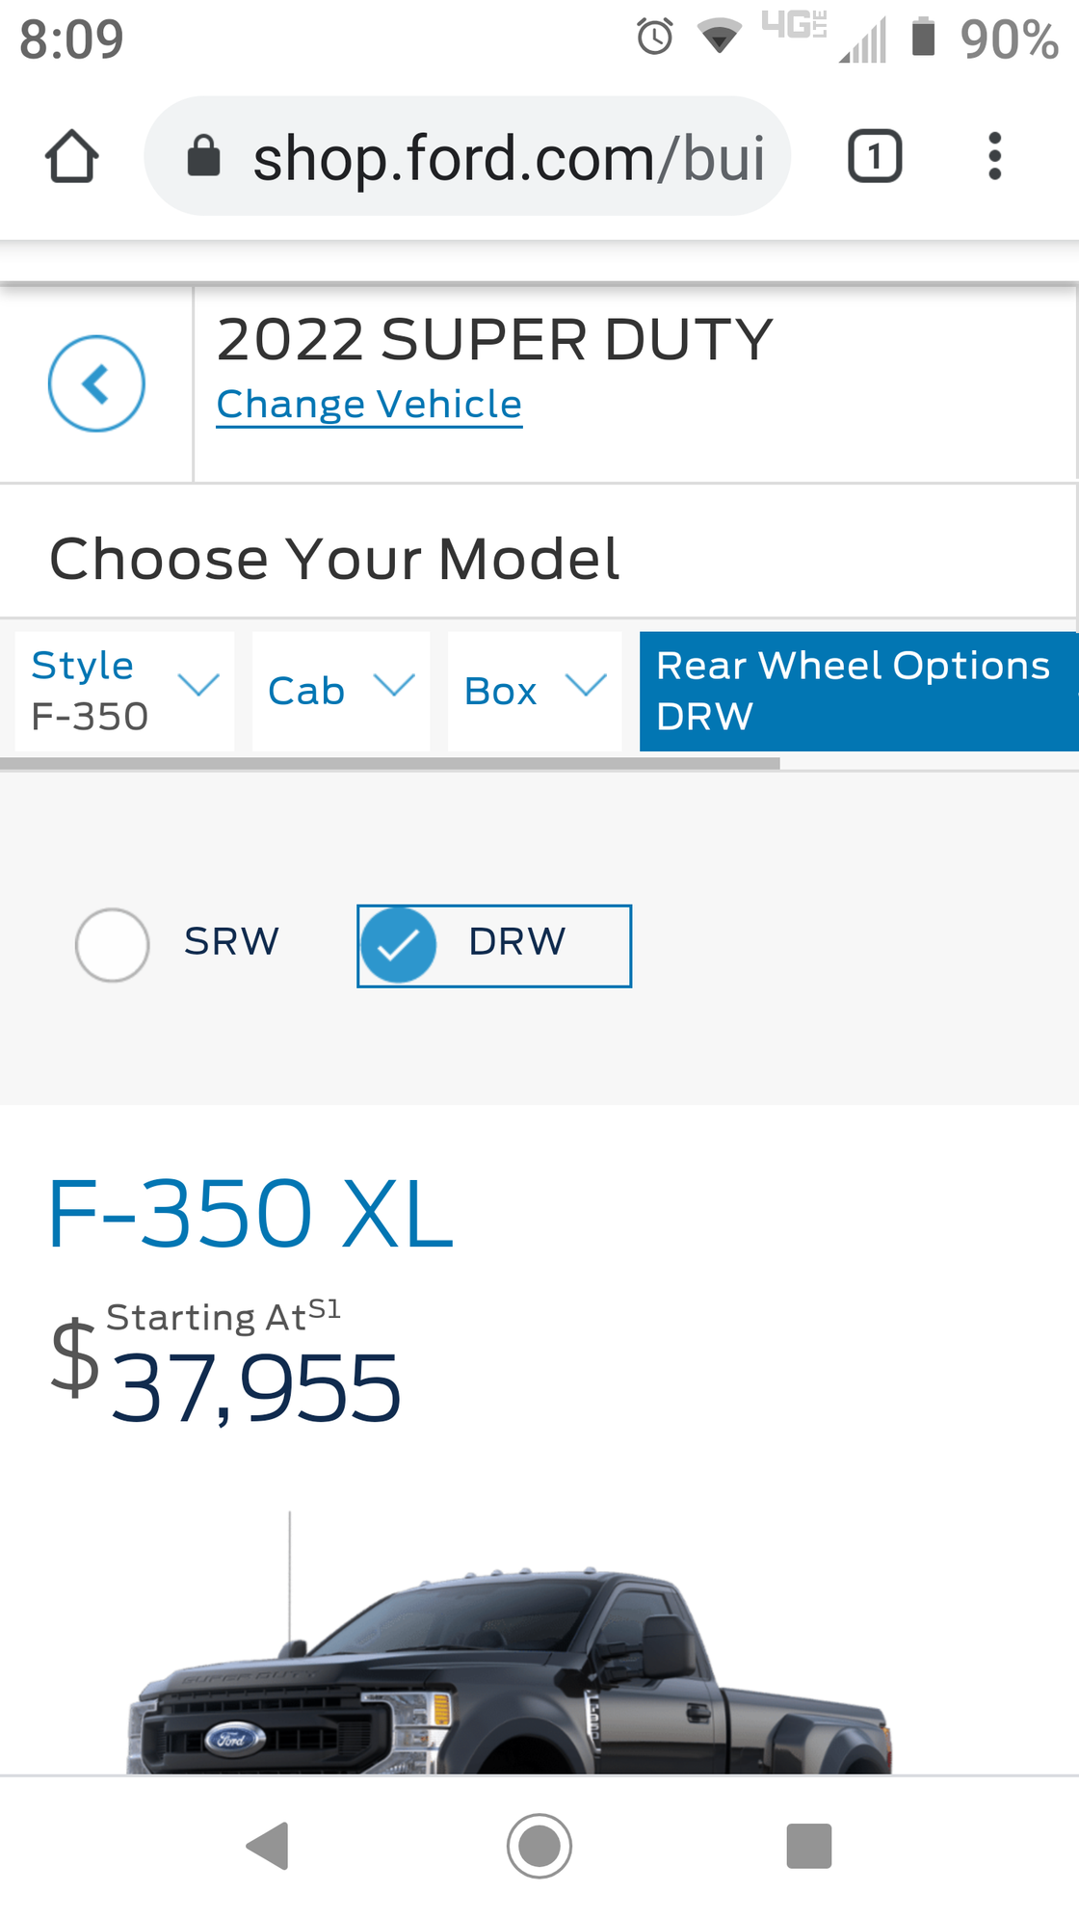Open the browser tab switcher icon
Image resolution: width=1079 pixels, height=1918 pixels.
point(875,156)
